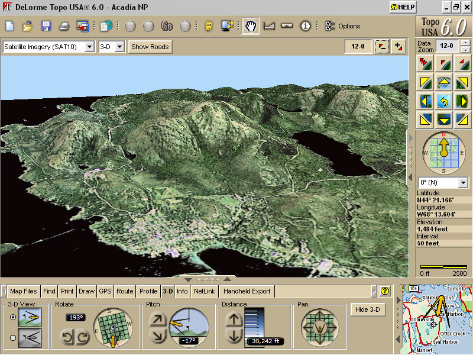
Task: Select the hand pan tool
Action: coord(251,26)
